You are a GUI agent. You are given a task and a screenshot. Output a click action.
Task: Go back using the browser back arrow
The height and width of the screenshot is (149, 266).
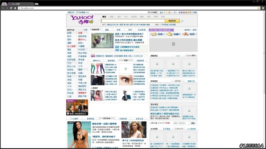3,8
